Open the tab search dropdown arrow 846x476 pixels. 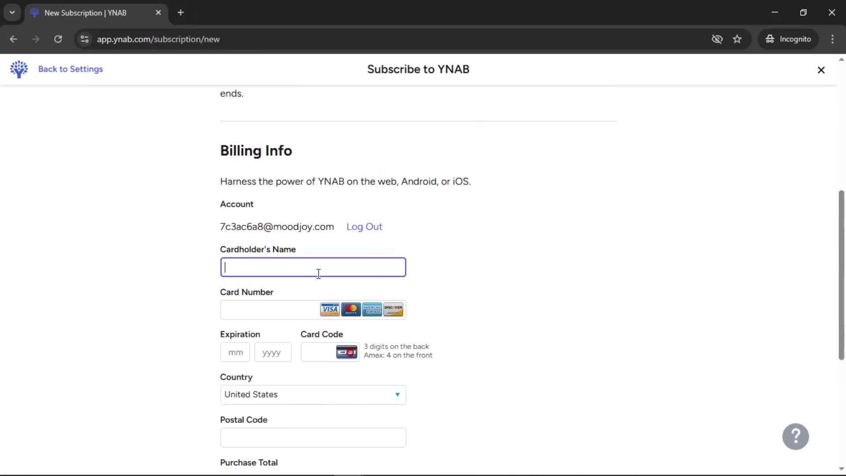(x=12, y=13)
